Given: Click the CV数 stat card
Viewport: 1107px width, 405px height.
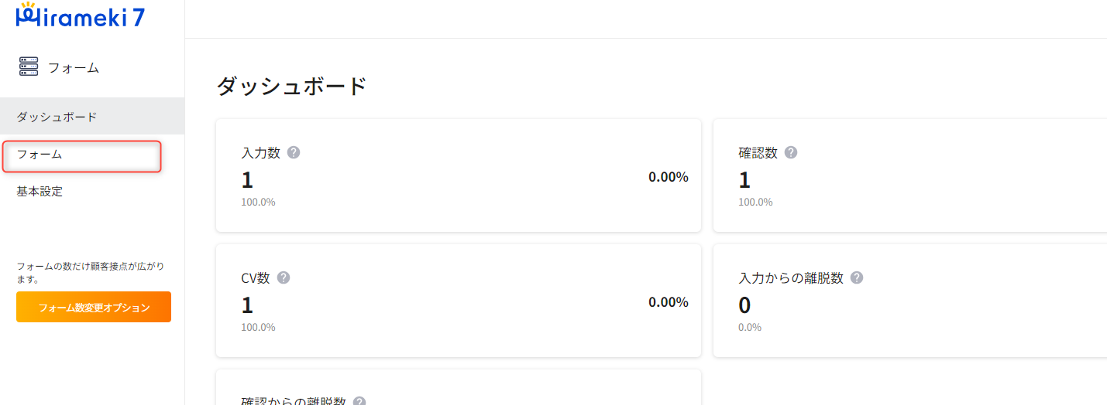Looking at the screenshot, I should pyautogui.click(x=459, y=301).
